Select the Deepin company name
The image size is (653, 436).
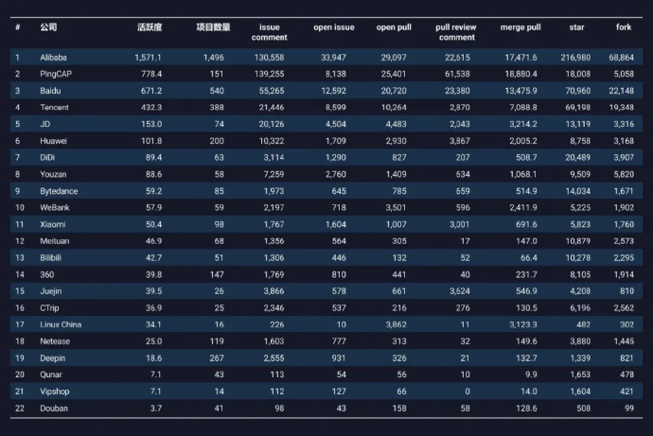point(52,358)
